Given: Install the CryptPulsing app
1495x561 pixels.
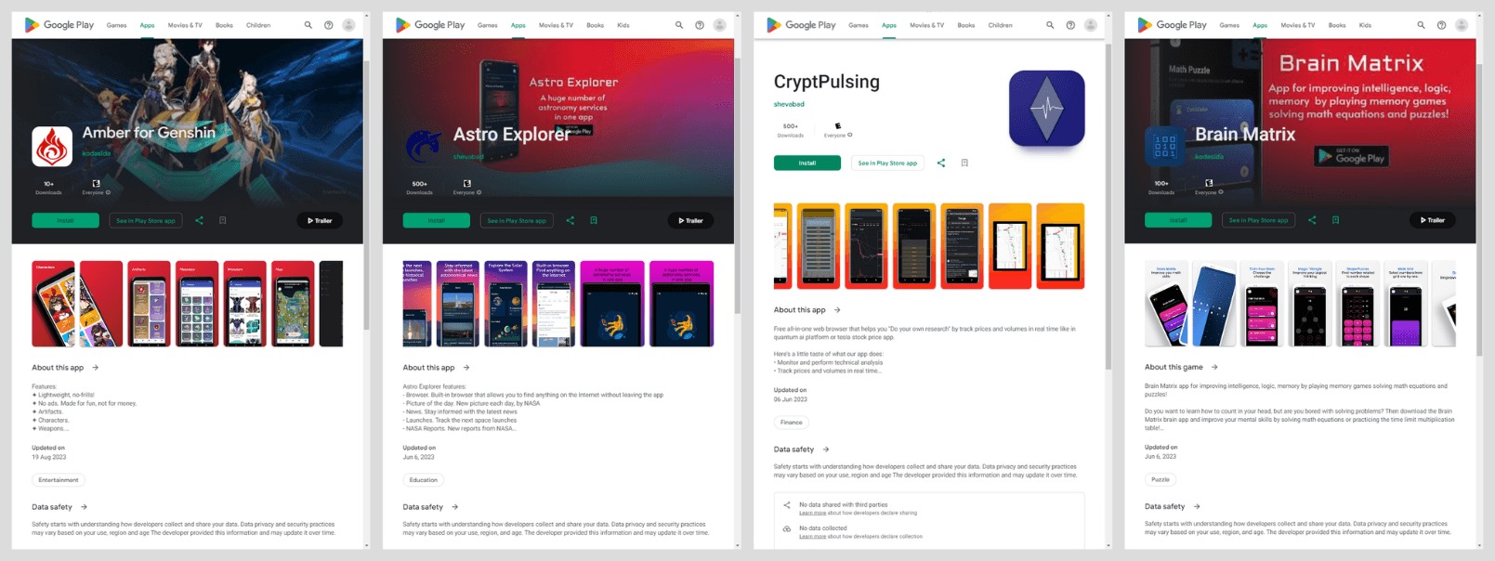Looking at the screenshot, I should [x=807, y=163].
